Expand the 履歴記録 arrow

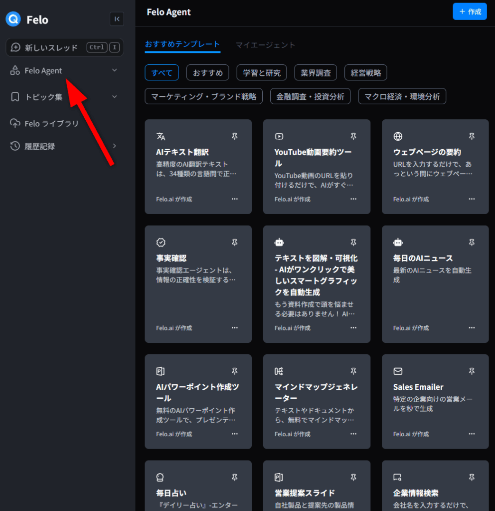pos(115,146)
